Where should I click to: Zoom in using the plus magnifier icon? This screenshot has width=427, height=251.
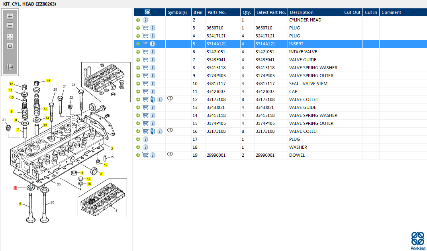[10, 16]
